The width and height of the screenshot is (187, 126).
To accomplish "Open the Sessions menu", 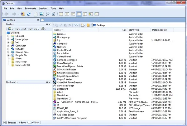I will click(43, 9).
